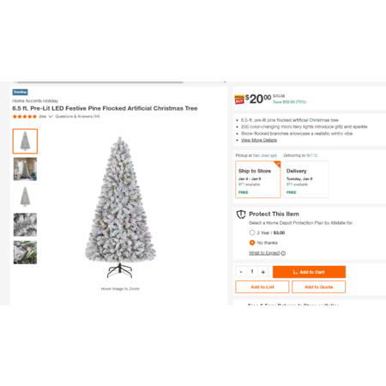Increase quantity with the plus button
Image resolution: width=386 pixels, height=386 pixels.
[x=263, y=272]
